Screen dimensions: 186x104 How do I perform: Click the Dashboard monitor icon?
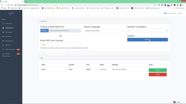click(x=3, y=24)
